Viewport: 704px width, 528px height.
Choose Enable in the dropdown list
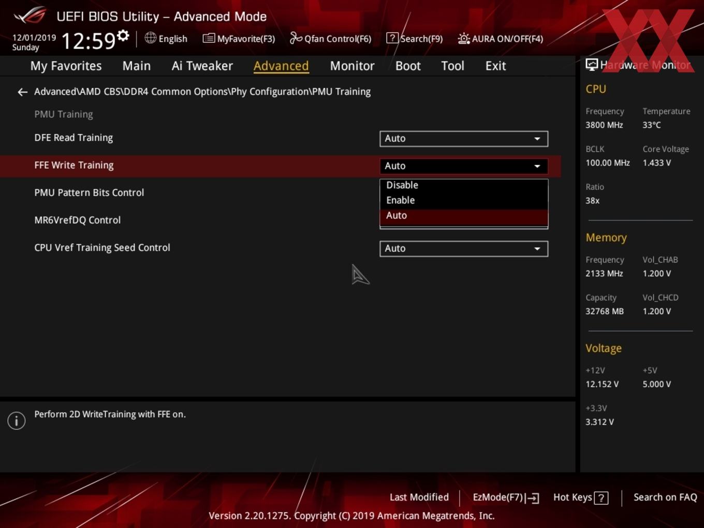click(464, 200)
